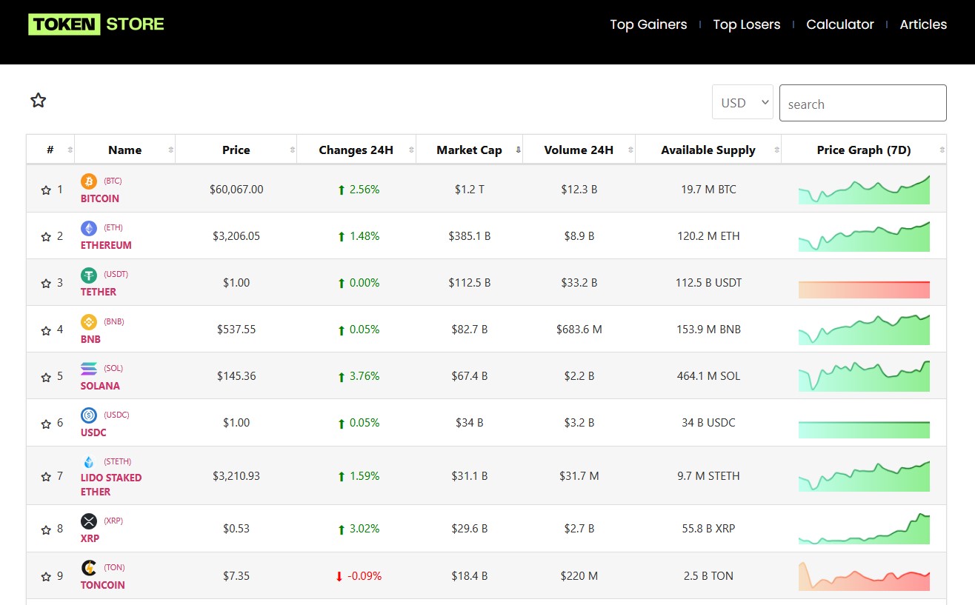Click the Solana coin logo icon

pyautogui.click(x=89, y=369)
